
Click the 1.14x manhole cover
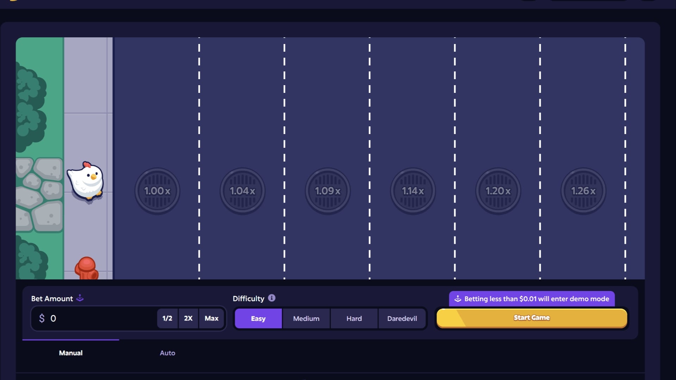point(413,191)
